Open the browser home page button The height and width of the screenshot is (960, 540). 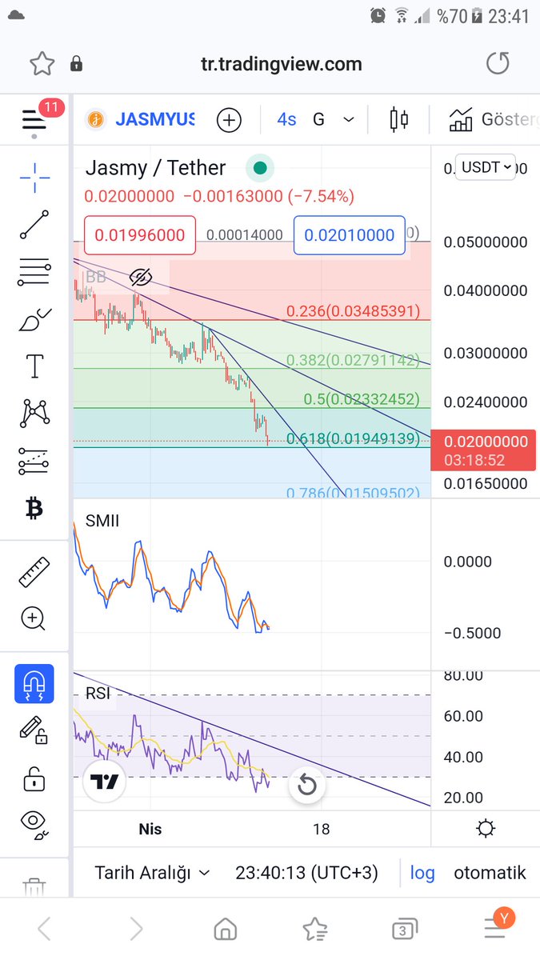pyautogui.click(x=226, y=929)
